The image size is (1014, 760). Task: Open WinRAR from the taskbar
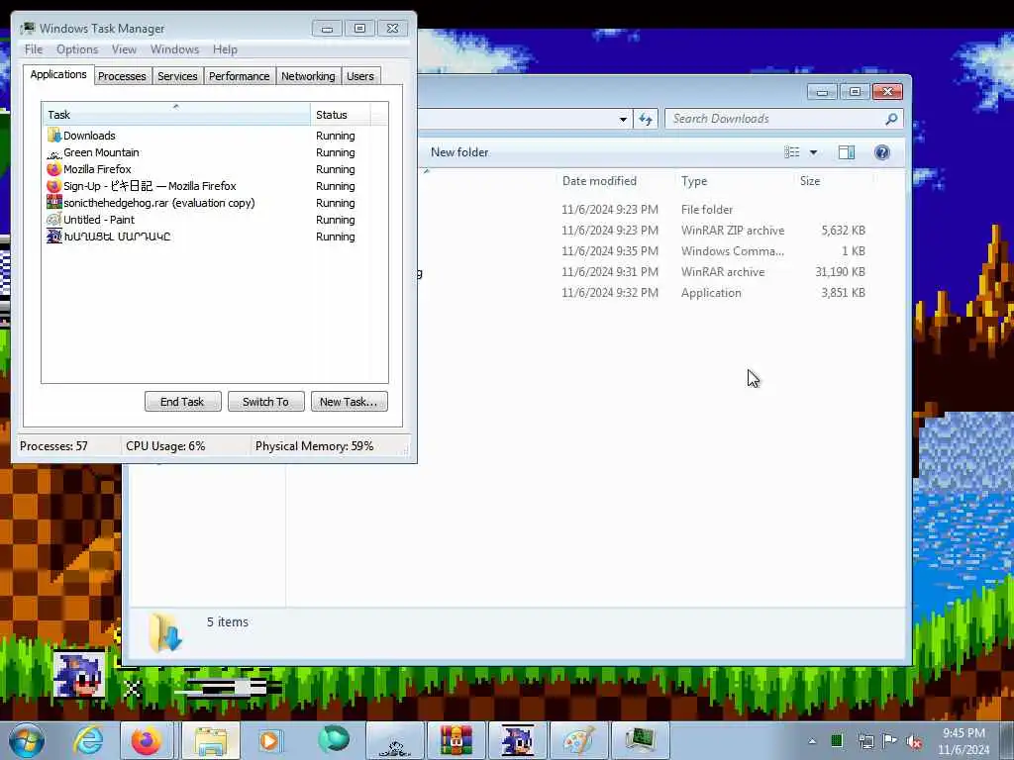[x=456, y=740]
